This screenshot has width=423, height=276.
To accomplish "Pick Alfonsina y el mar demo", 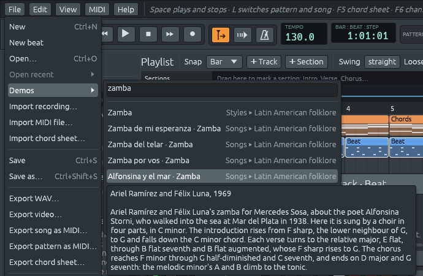I will tap(222, 176).
